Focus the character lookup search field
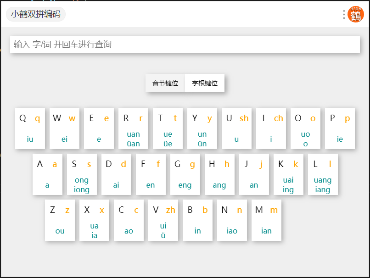 tap(185, 44)
